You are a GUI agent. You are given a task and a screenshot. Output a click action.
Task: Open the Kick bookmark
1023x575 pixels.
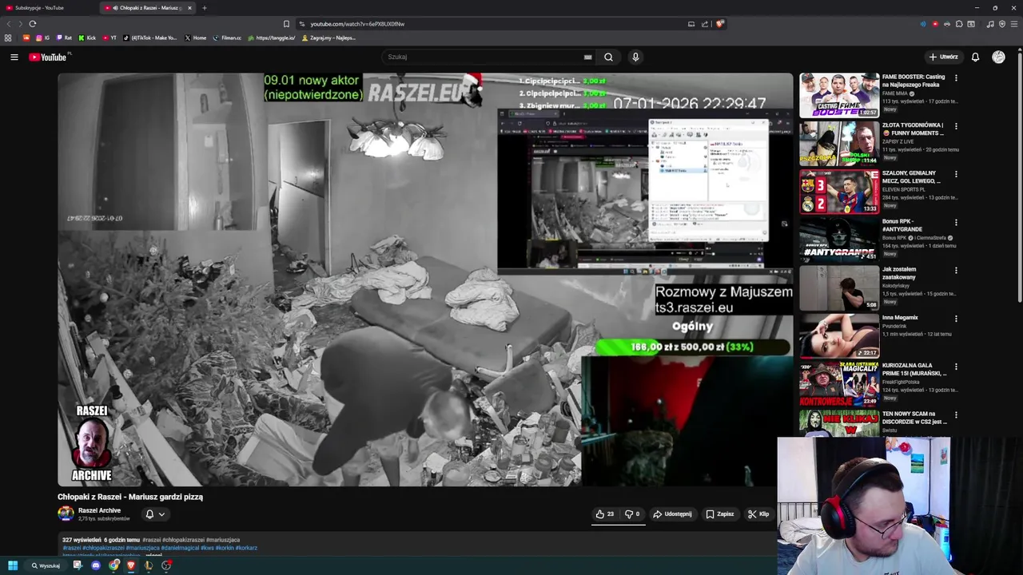87,38
